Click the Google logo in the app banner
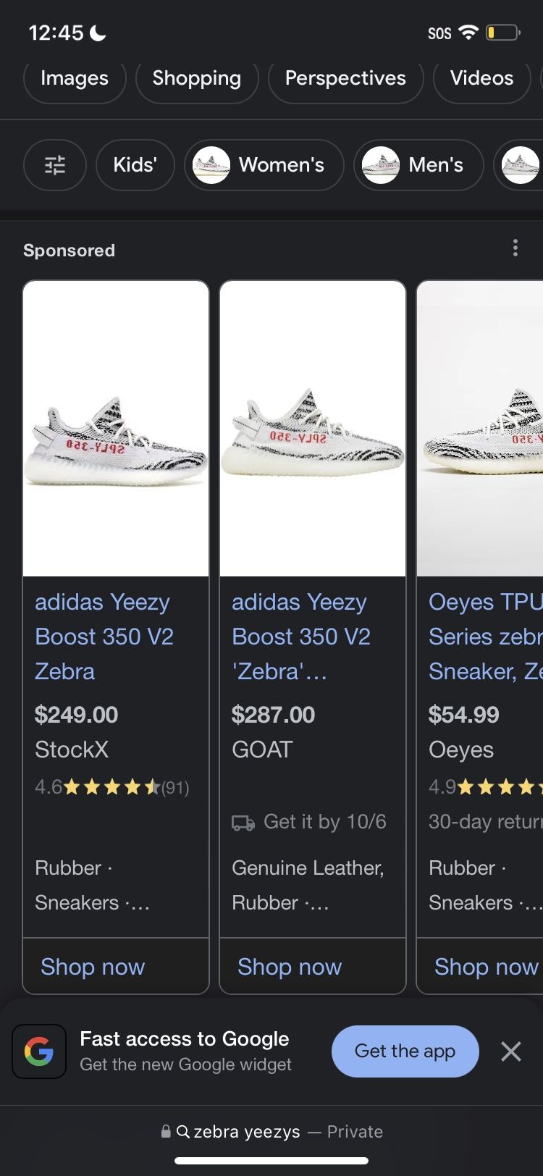Viewport: 543px width, 1176px height. tap(39, 1051)
